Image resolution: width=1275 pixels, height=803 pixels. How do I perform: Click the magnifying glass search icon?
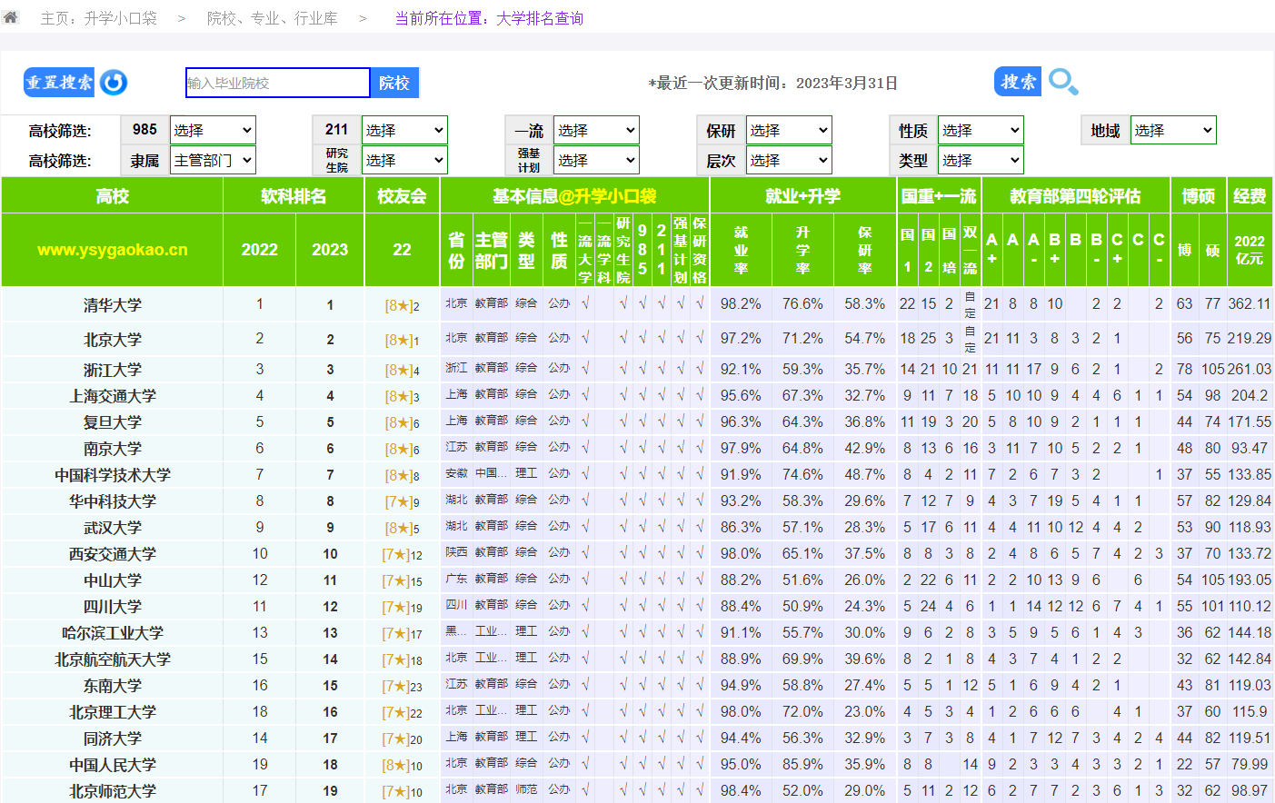(x=1062, y=82)
